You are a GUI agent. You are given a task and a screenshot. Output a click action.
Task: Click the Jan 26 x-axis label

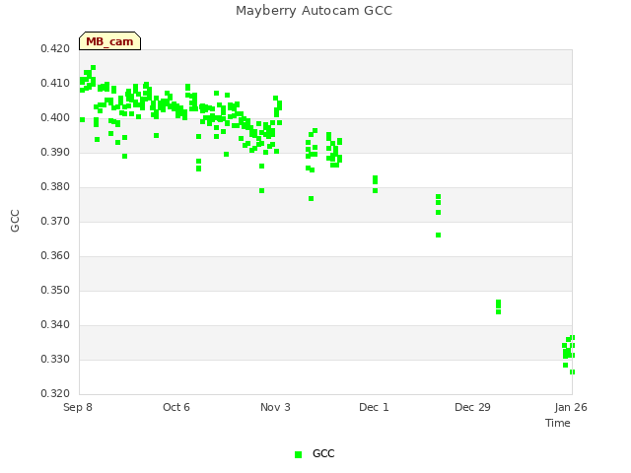[571, 407]
